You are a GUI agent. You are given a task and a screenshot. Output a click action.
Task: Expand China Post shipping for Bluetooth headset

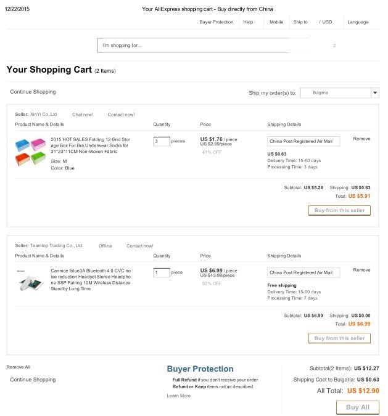[303, 272]
